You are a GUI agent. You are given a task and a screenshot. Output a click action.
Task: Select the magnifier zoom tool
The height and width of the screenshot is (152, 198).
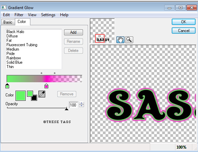tap(129, 40)
